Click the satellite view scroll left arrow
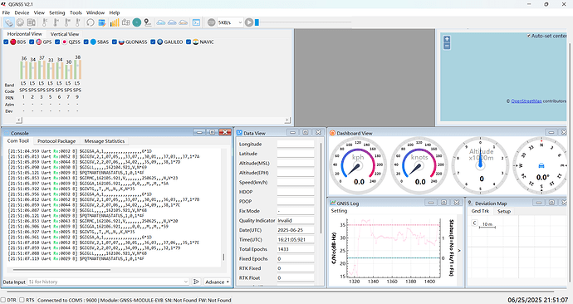 19,120
